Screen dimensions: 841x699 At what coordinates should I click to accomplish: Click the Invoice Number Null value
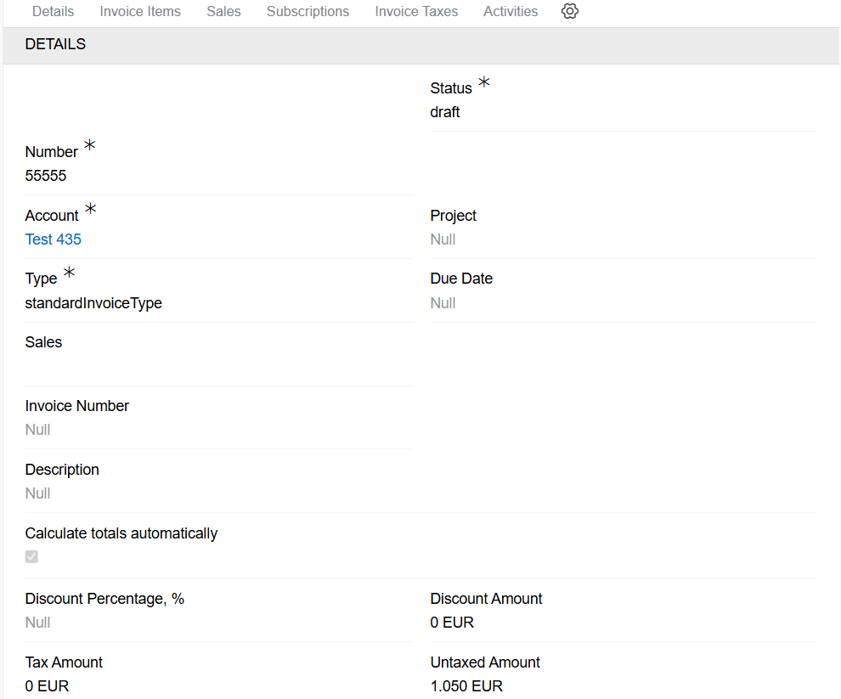(x=37, y=429)
